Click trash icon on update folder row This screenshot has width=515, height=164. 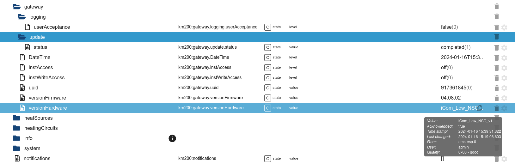coord(497,37)
